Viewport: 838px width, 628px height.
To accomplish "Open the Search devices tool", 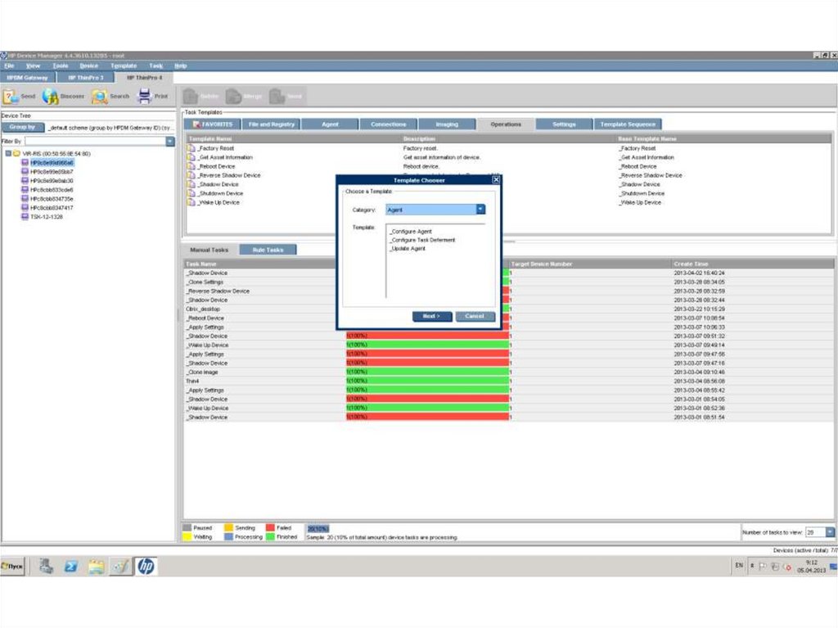I will point(99,97).
